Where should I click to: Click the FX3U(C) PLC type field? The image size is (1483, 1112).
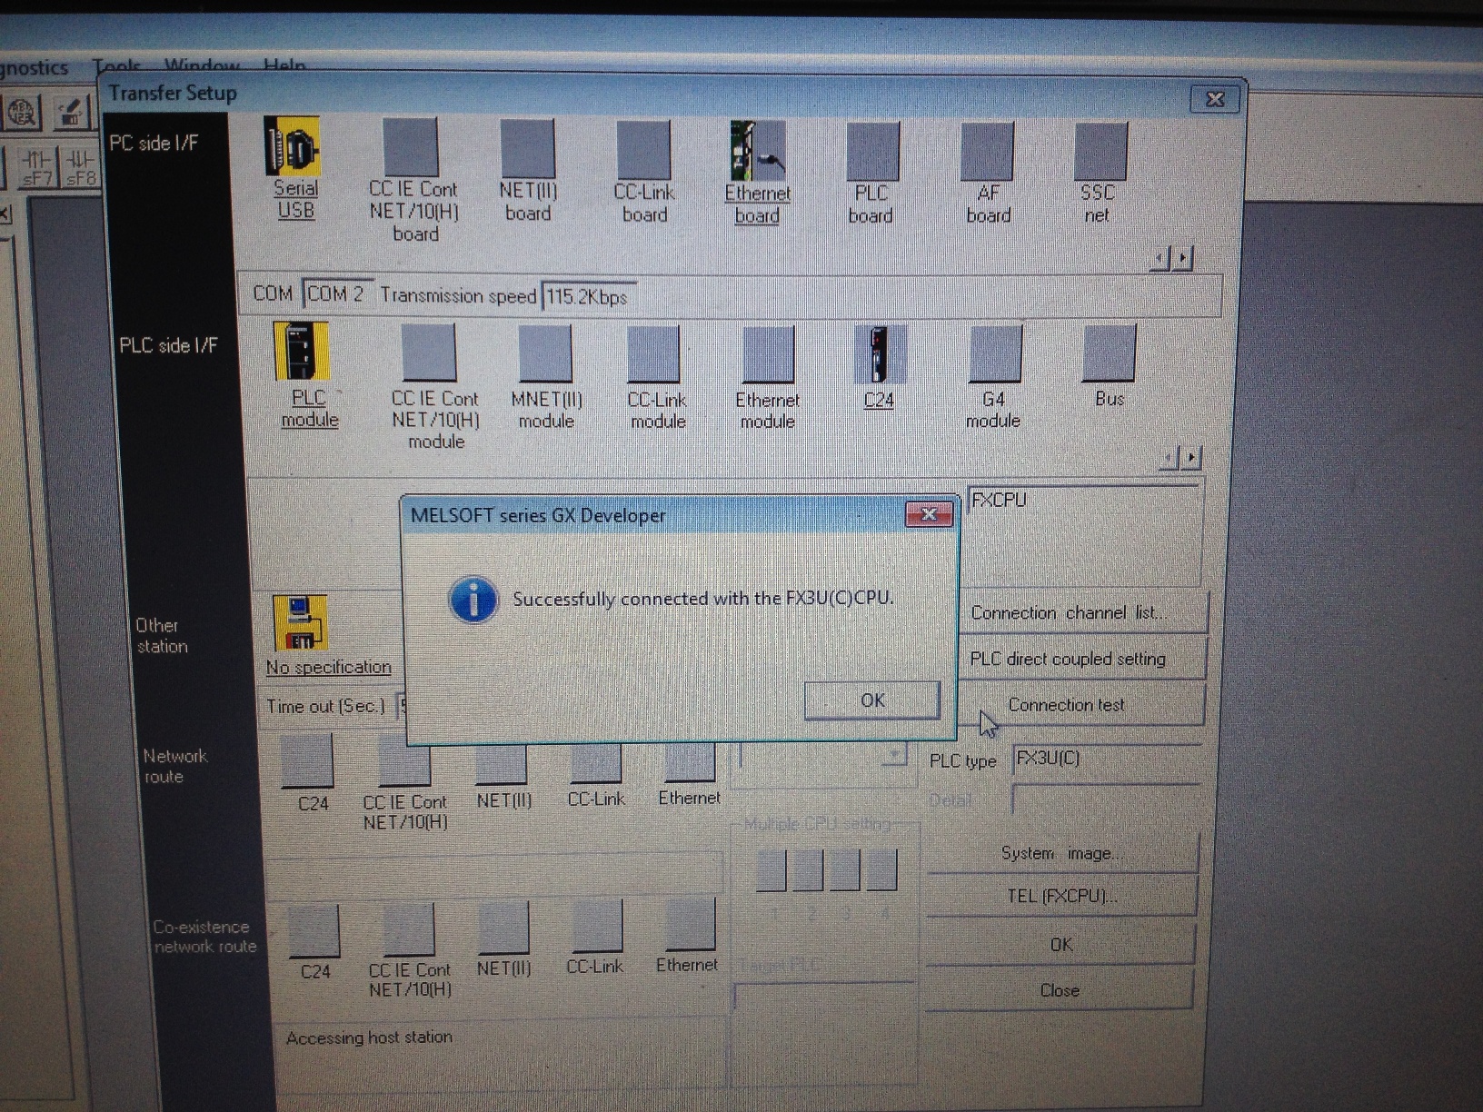[x=1105, y=759]
